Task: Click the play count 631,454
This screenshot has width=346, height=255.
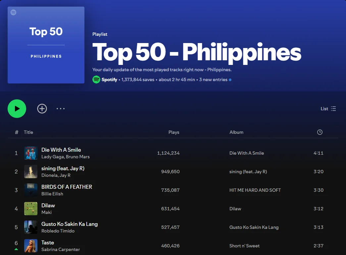Action: tap(171, 209)
